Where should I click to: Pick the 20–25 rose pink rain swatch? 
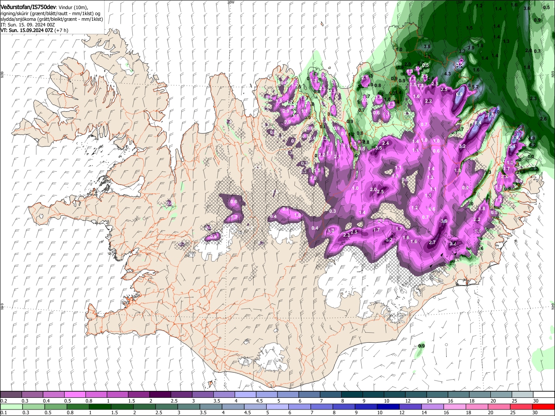(x=498, y=407)
